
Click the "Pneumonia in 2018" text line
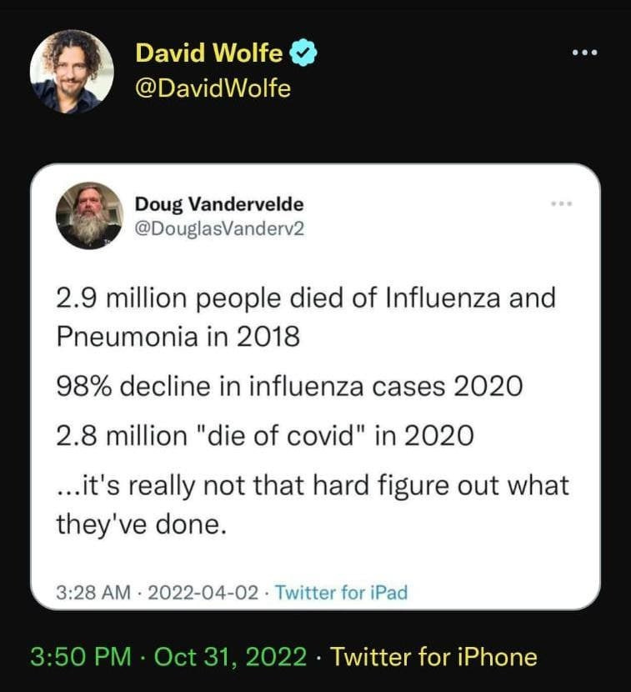(x=178, y=338)
